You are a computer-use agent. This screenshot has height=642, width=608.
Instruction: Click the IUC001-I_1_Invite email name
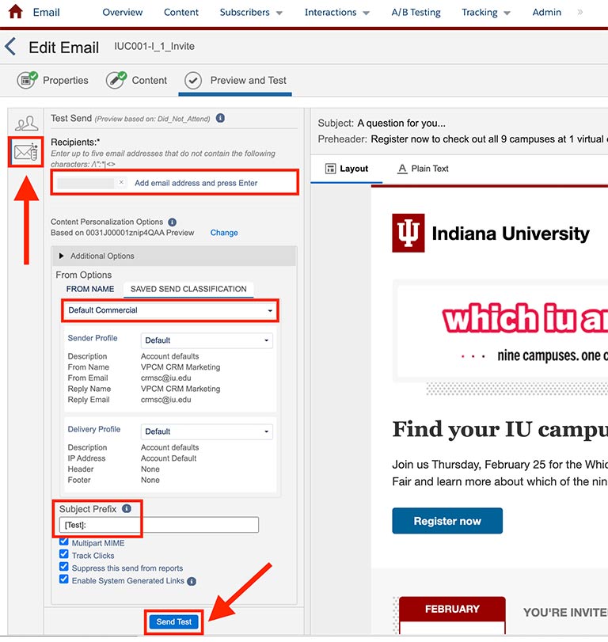[x=154, y=46]
